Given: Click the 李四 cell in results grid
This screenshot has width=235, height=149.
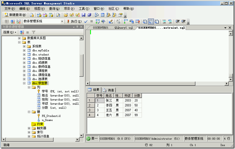Looking at the screenshot, I should tap(109, 105).
